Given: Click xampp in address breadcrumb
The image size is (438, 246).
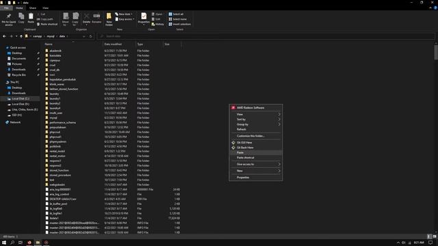Looking at the screenshot, I should (x=38, y=36).
